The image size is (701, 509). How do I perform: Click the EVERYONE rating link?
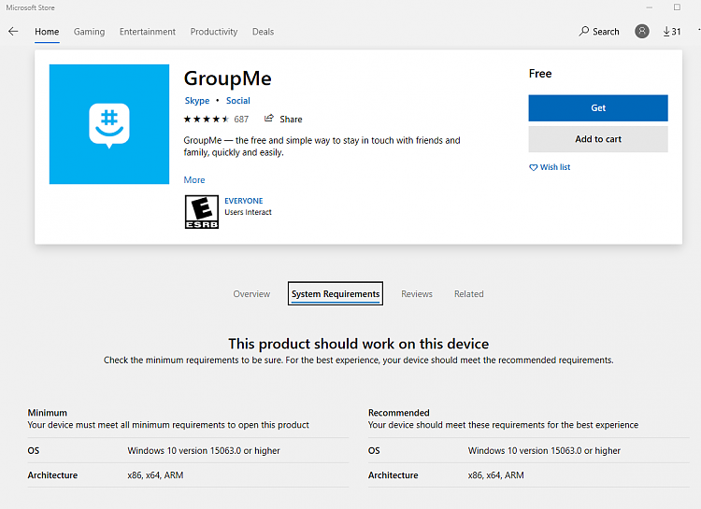tap(244, 201)
